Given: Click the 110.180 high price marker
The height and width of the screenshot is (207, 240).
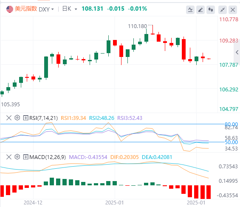Looking at the screenshot, I should pos(138,26).
